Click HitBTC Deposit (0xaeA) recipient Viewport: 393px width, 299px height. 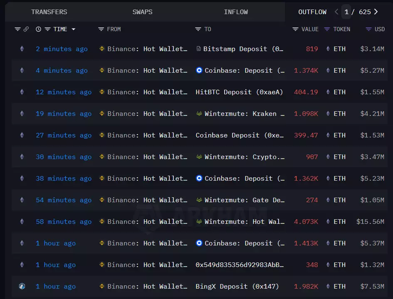point(239,92)
